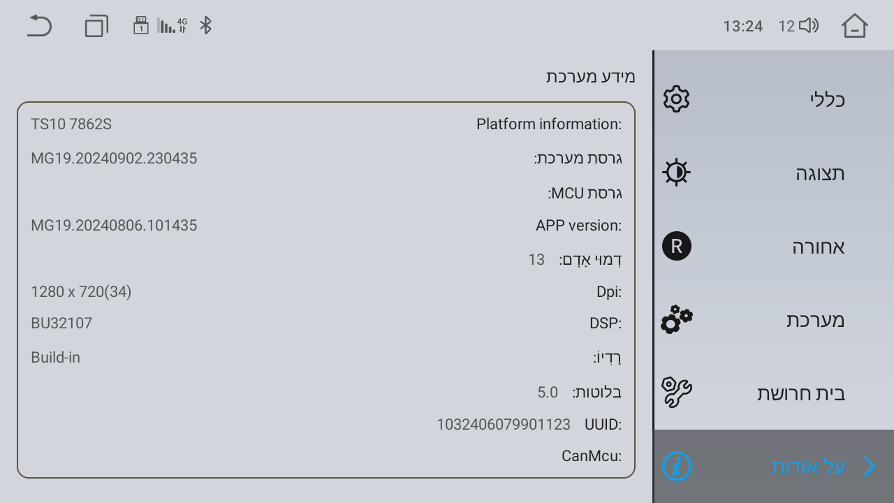894x503 pixels.
Task: Tap the 4G signal strength icon
Action: pyautogui.click(x=173, y=26)
